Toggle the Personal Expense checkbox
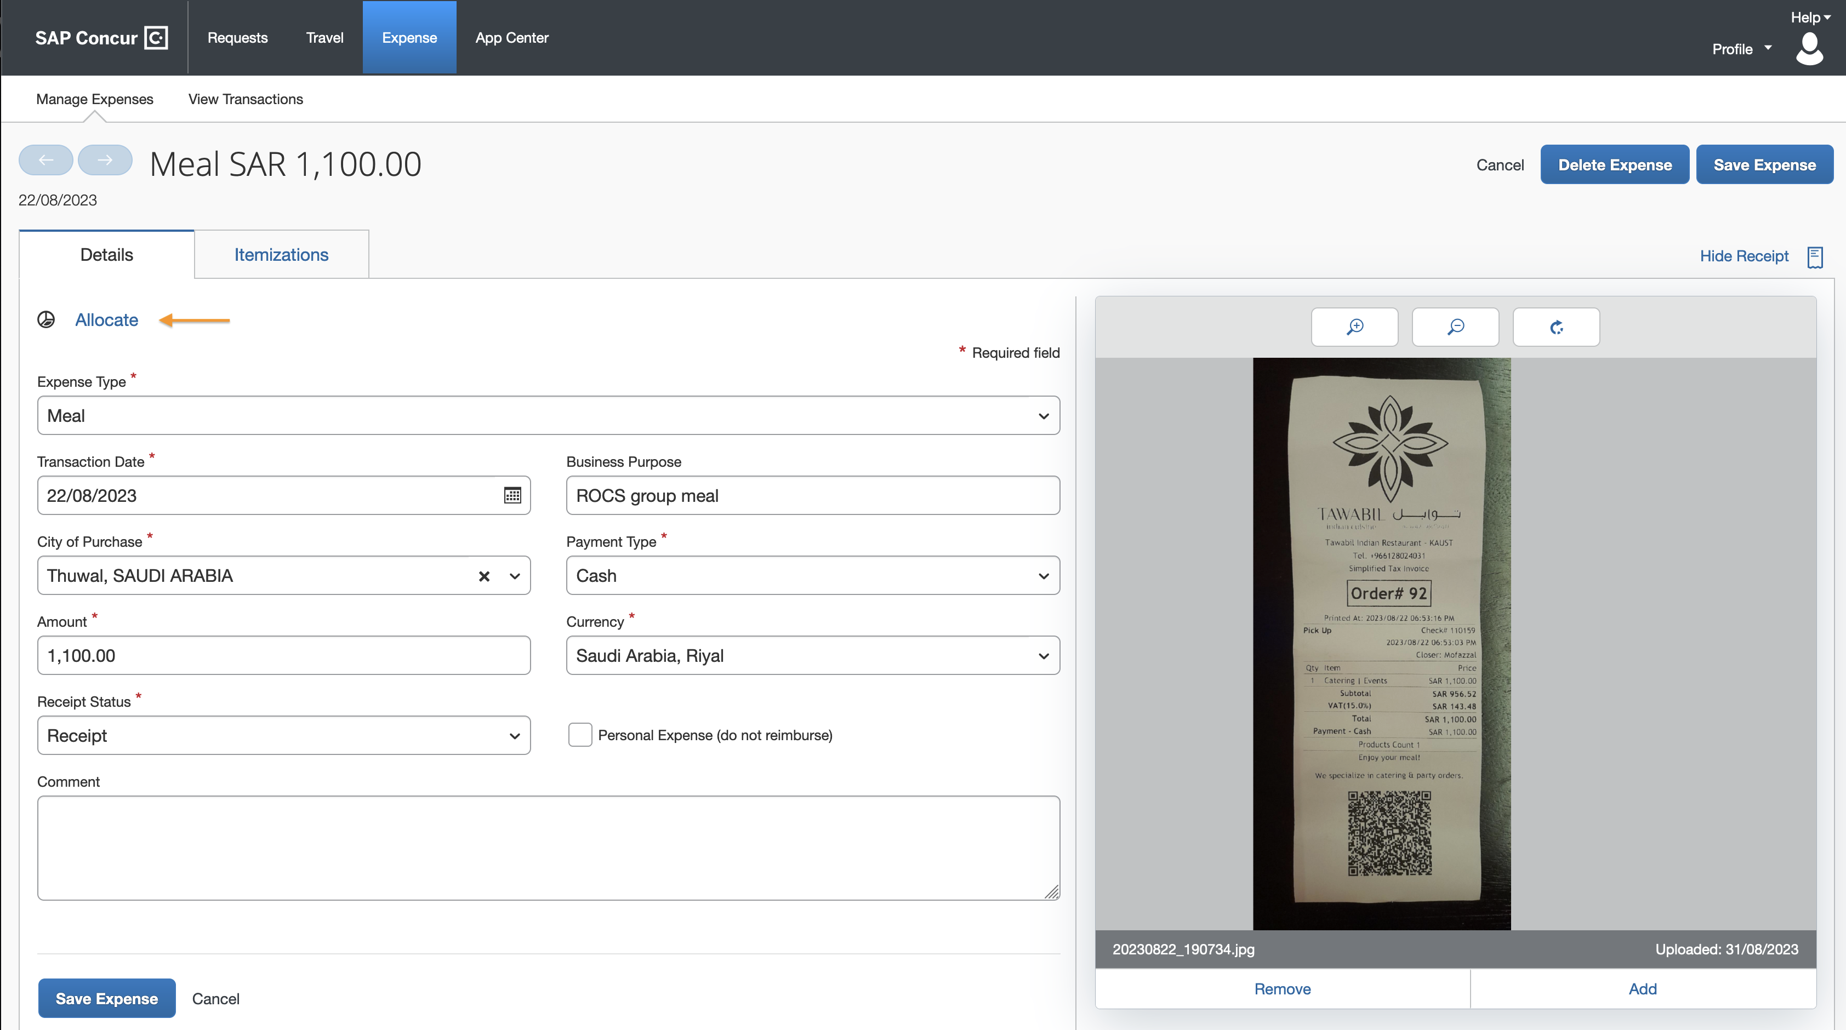The height and width of the screenshot is (1030, 1846). pyautogui.click(x=578, y=734)
